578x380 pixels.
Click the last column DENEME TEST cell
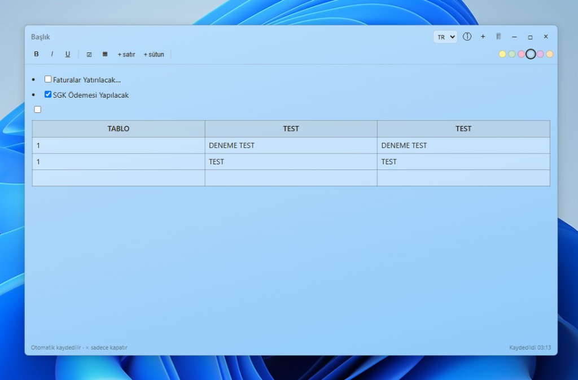[x=463, y=146]
